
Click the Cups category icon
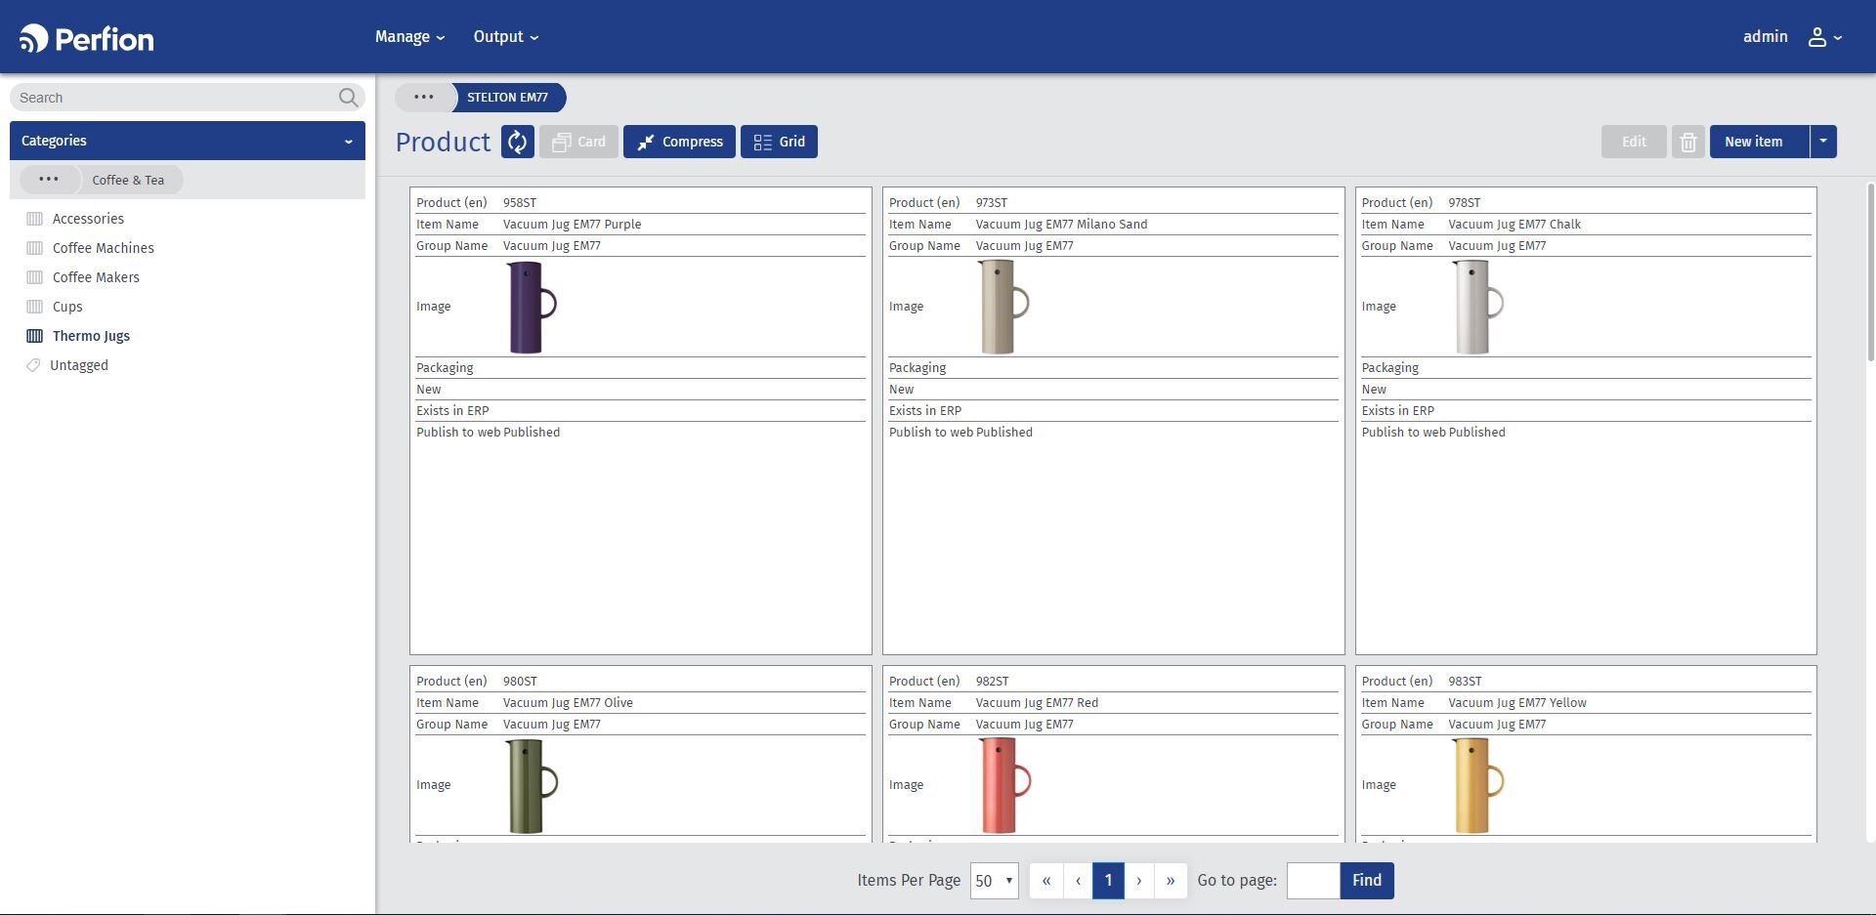click(x=34, y=307)
